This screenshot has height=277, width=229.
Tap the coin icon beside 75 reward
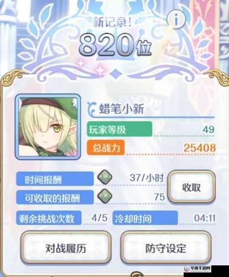tap(105, 196)
